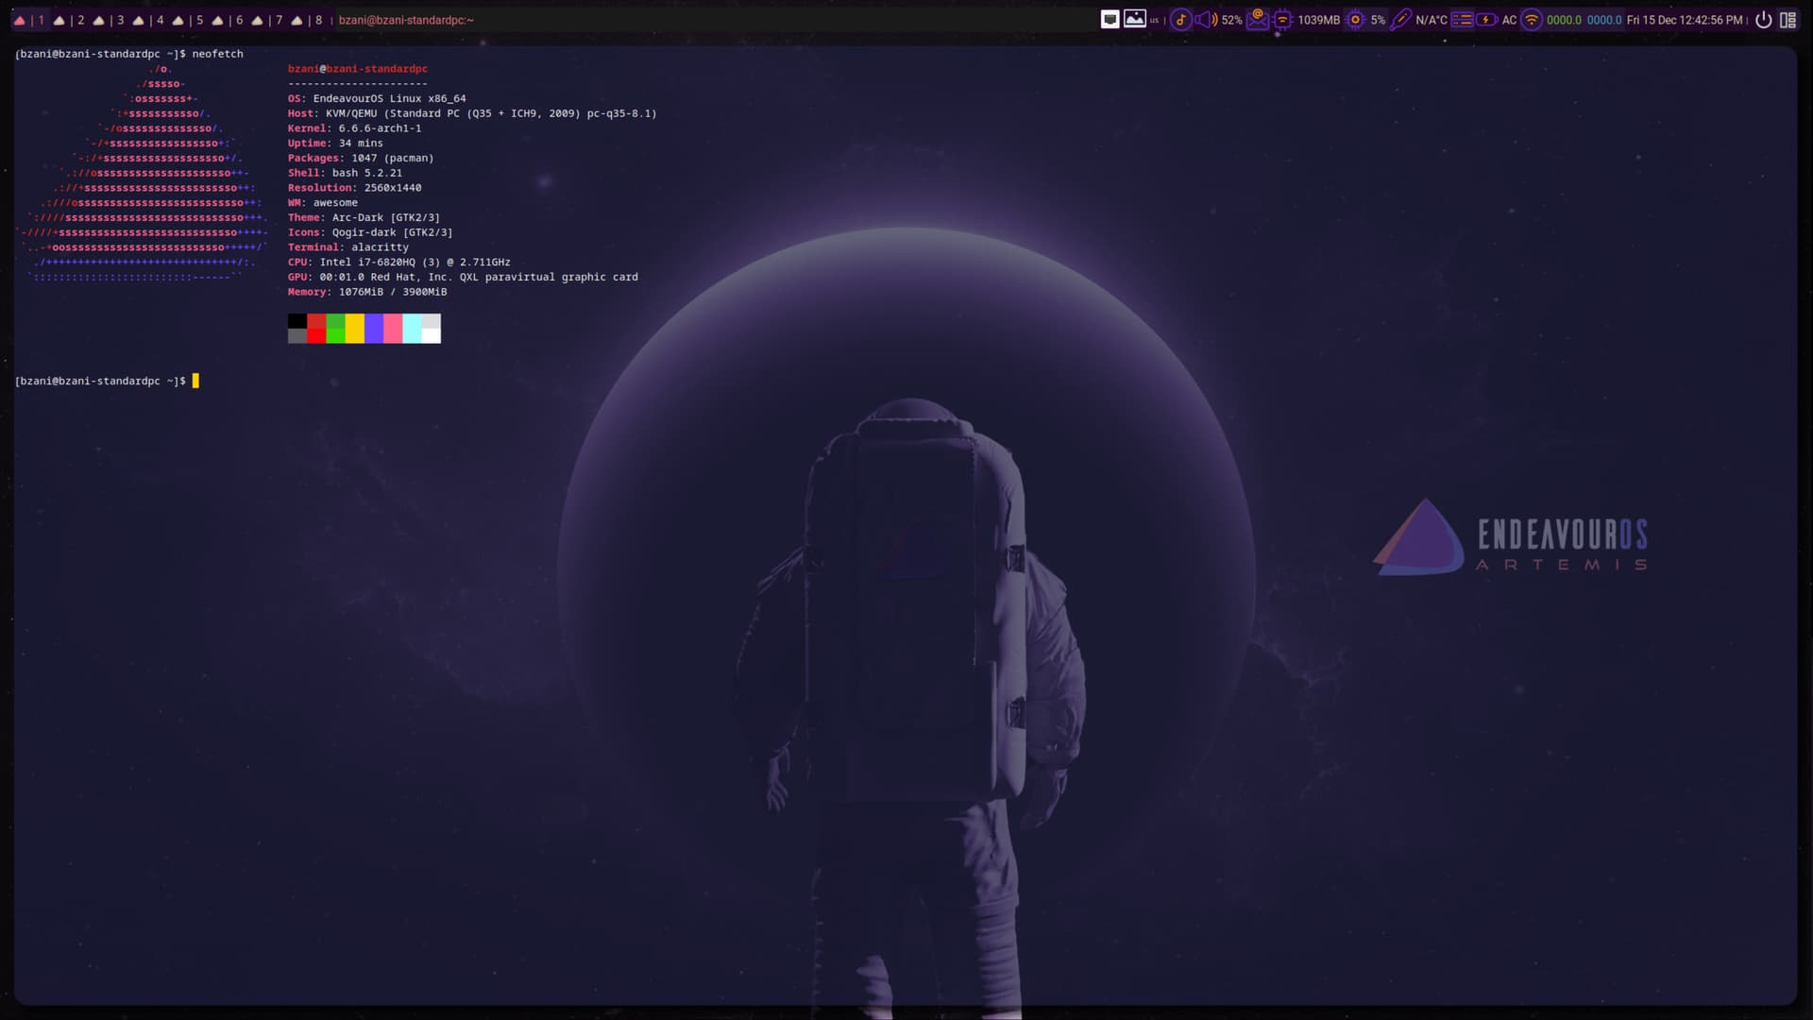
Task: Click the yellow color block in neofetch
Action: tap(354, 329)
